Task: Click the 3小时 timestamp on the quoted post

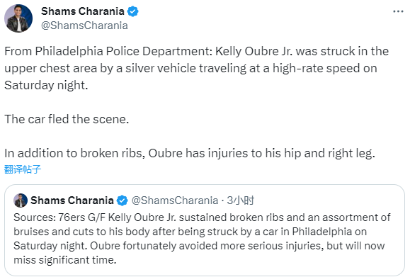Action: [x=241, y=200]
